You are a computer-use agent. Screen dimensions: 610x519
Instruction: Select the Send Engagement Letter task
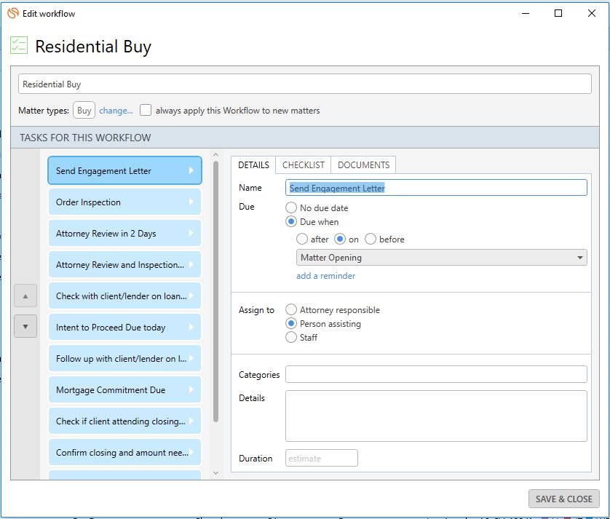125,170
